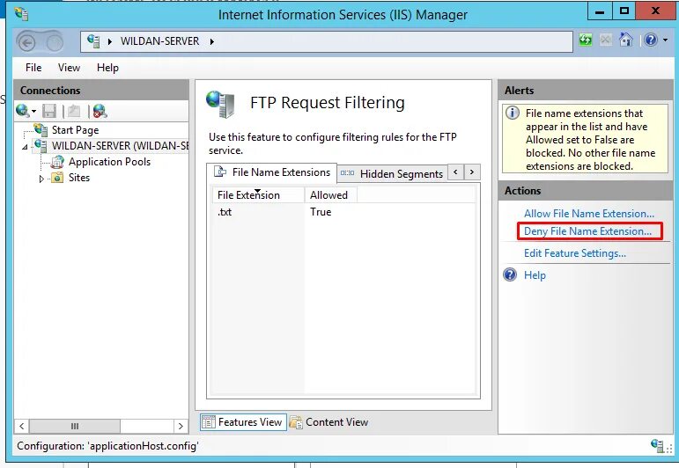The image size is (679, 468).
Task: Select Start Page in the tree
Action: [x=75, y=130]
